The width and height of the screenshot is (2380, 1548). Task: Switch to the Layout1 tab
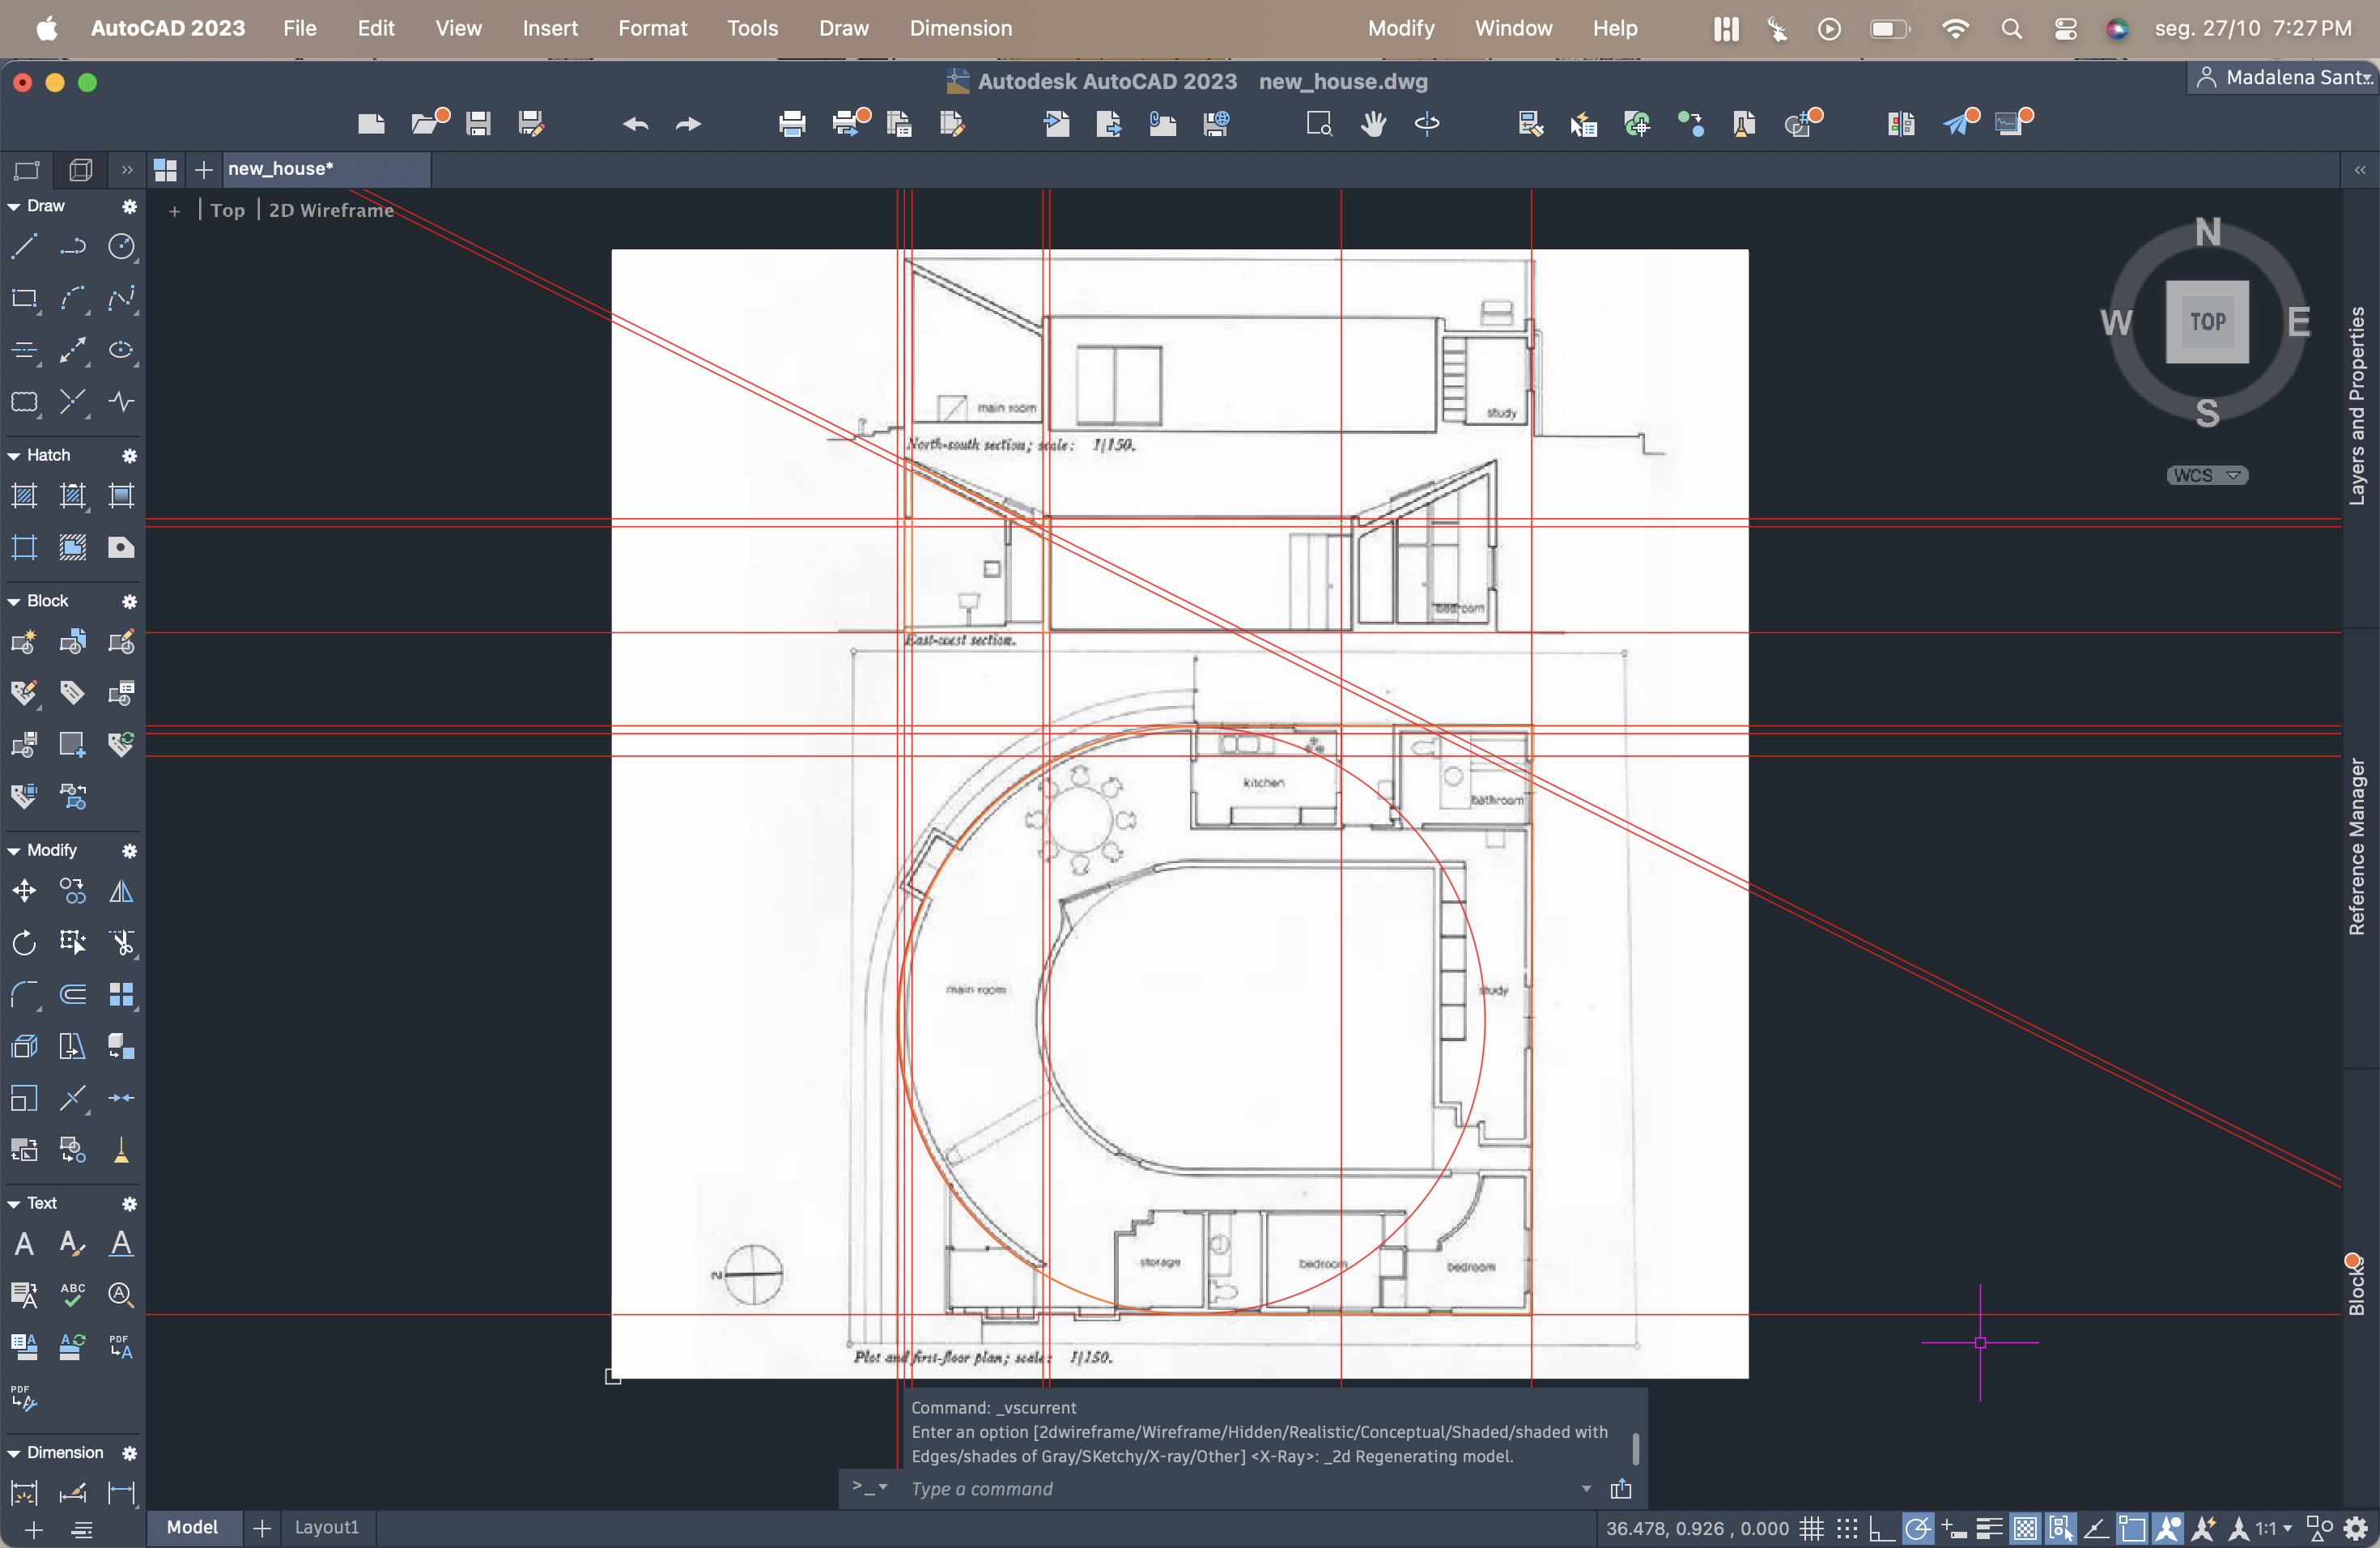point(326,1527)
